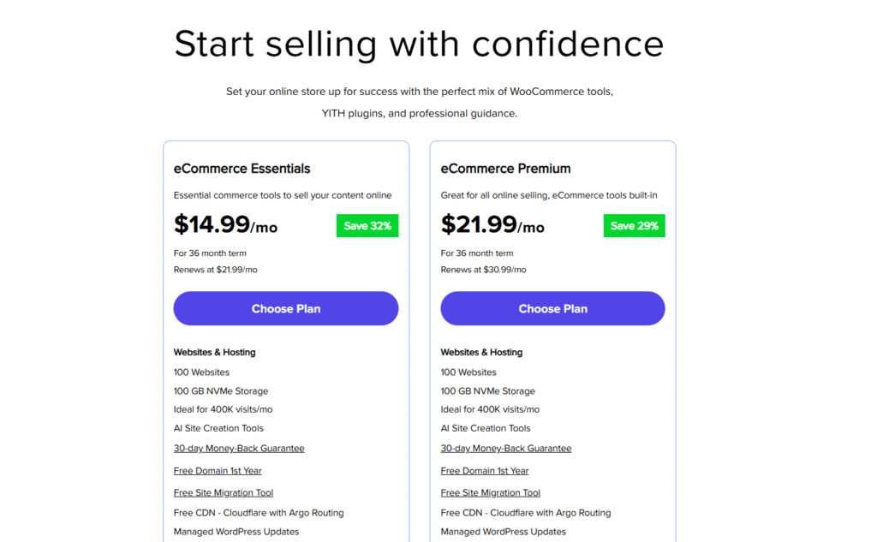Click the Start selling with confidence heading
The image size is (877, 542).
[419, 45]
